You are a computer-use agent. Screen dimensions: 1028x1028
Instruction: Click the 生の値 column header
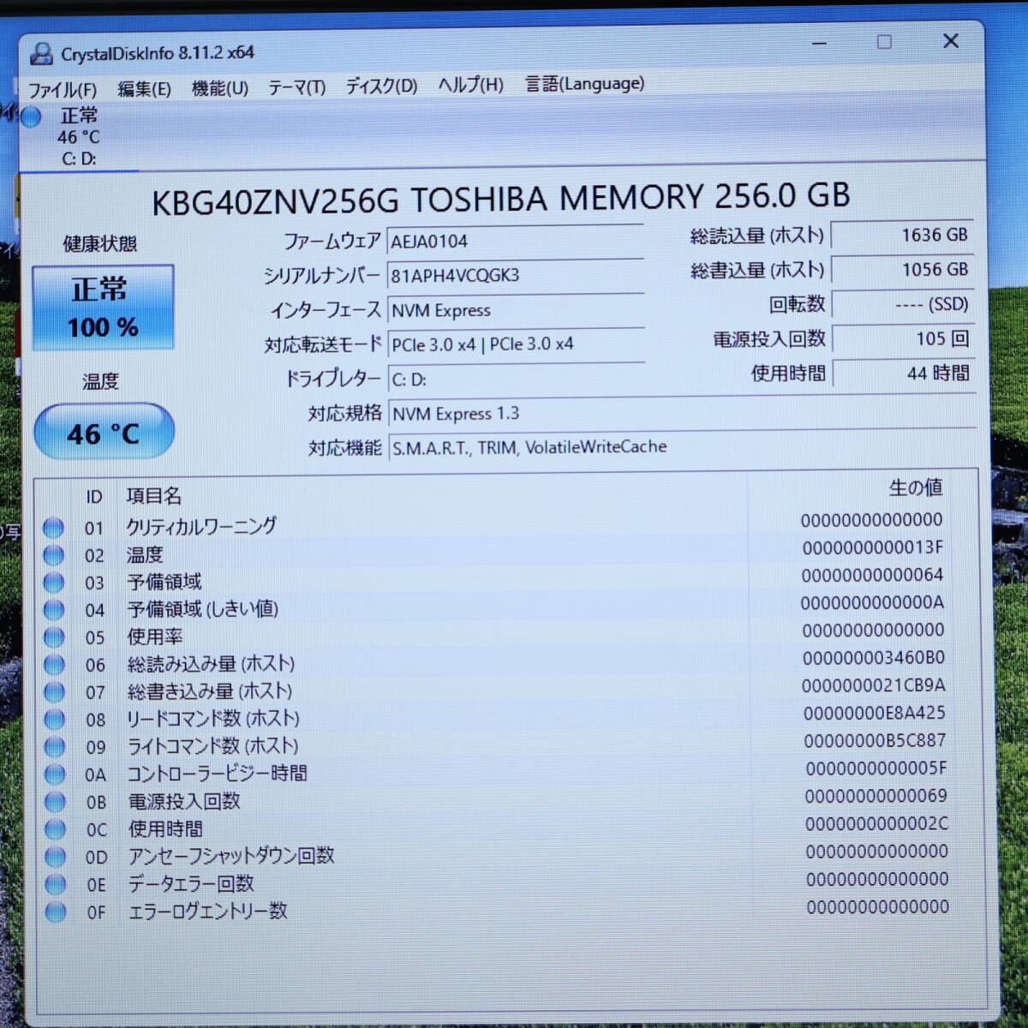[916, 487]
